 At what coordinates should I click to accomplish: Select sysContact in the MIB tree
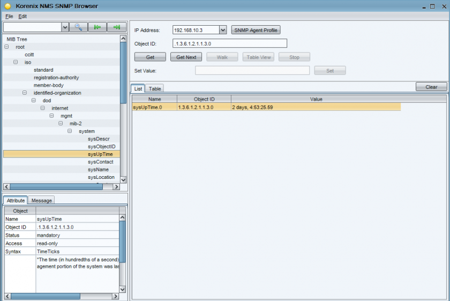(101, 162)
